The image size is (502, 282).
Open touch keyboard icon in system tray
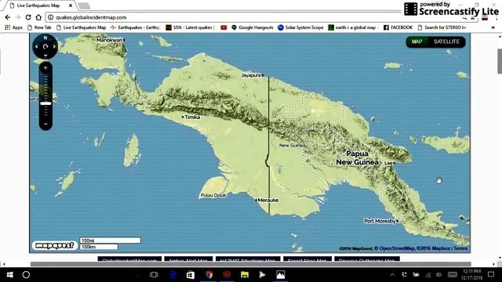coord(453,275)
